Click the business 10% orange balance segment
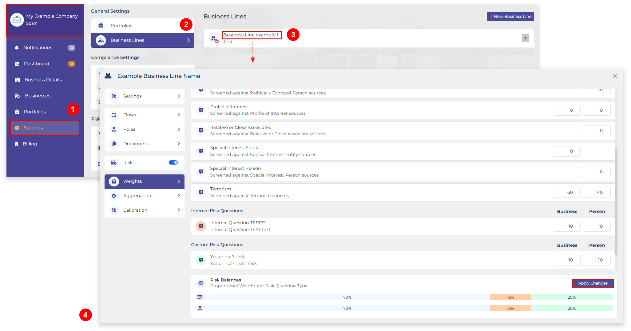Viewport: 631px width, 331px height. point(510,297)
